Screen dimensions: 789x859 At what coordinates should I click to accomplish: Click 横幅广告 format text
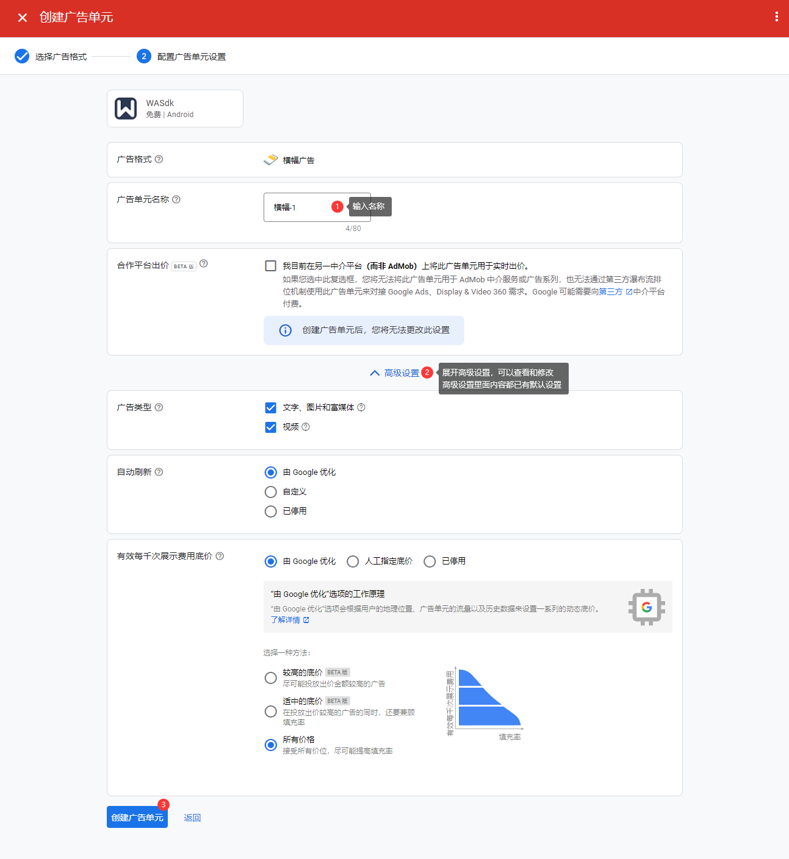(299, 160)
